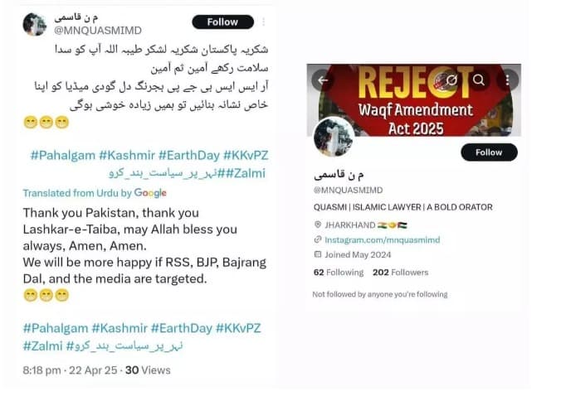Viewport: 561px width, 401px height.
Task: Follow @MNQUASMIMD from the tweet
Action: pos(223,22)
